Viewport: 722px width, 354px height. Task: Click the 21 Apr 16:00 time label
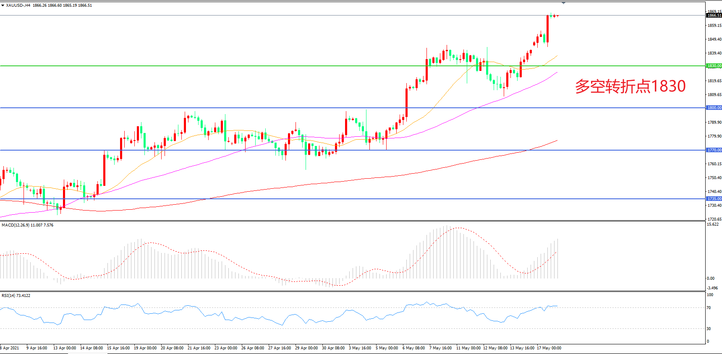coord(199,348)
